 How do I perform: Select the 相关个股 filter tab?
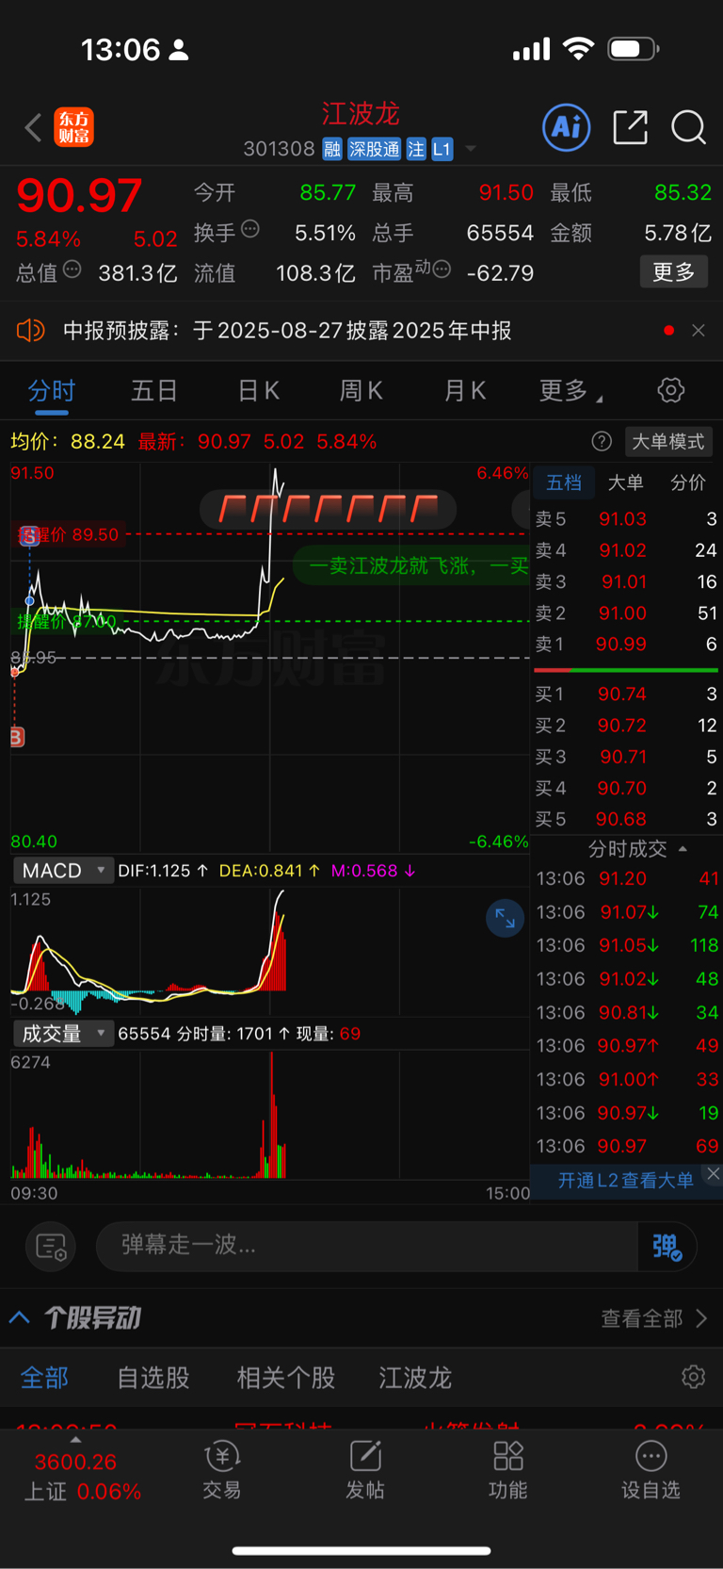(x=286, y=1378)
